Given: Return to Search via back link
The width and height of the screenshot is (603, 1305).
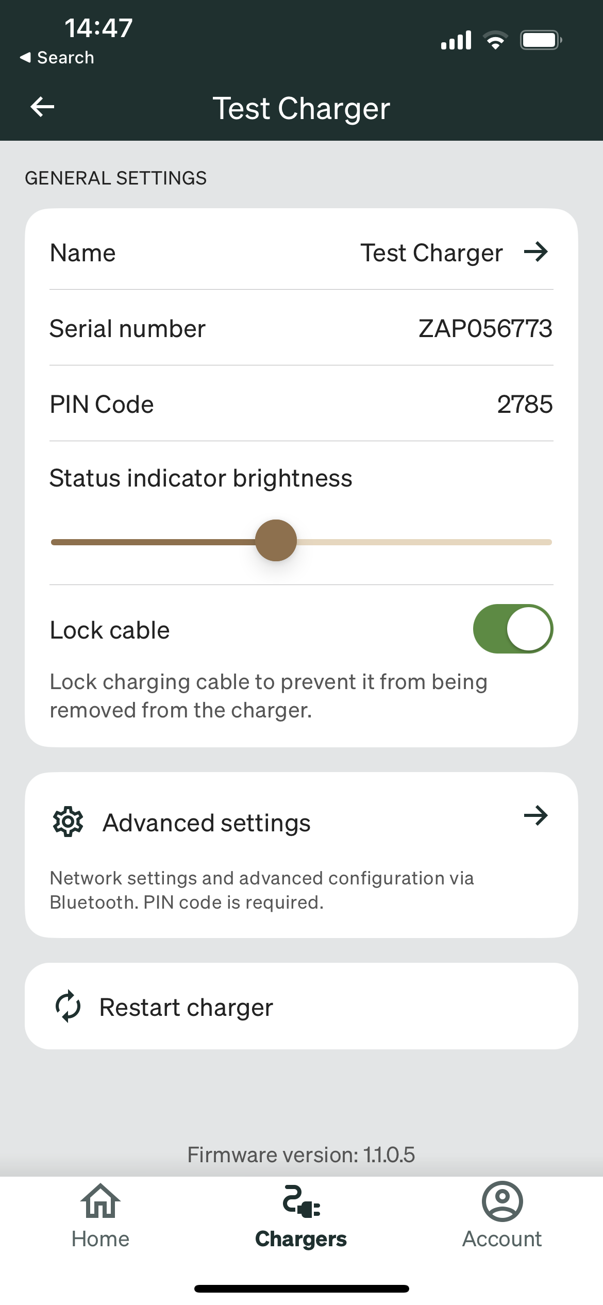Looking at the screenshot, I should click(x=57, y=58).
